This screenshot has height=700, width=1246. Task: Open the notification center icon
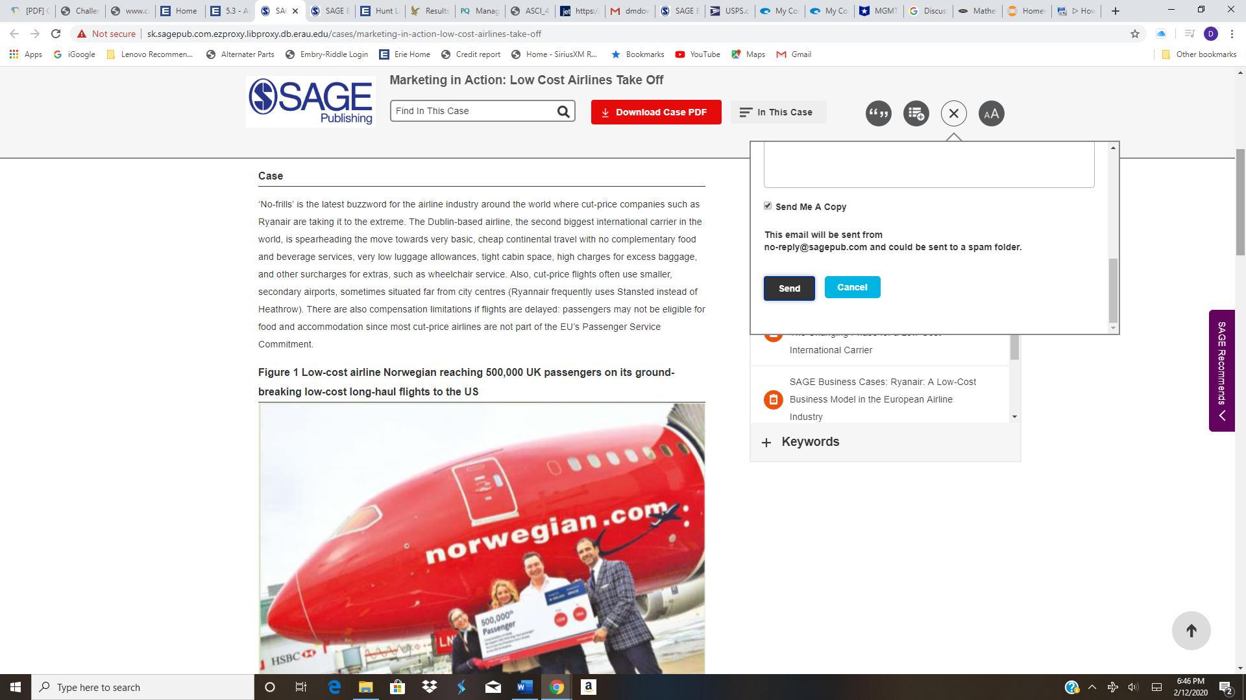[x=1225, y=687]
